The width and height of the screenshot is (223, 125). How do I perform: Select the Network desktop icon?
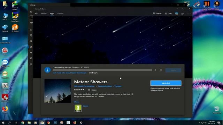(5, 28)
